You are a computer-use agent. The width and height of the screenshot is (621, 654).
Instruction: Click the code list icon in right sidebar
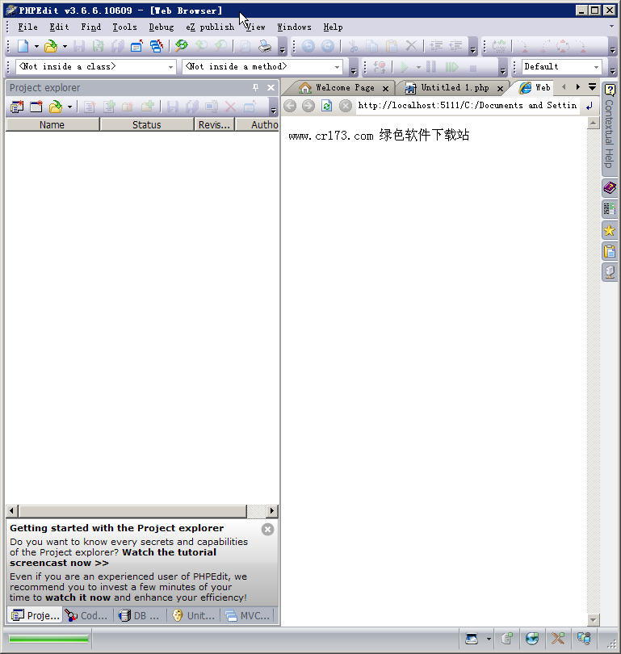[610, 209]
